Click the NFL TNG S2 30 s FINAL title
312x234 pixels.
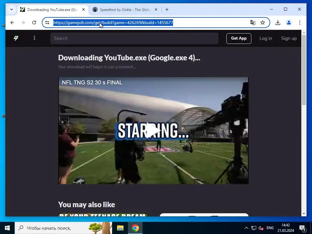tap(92, 82)
